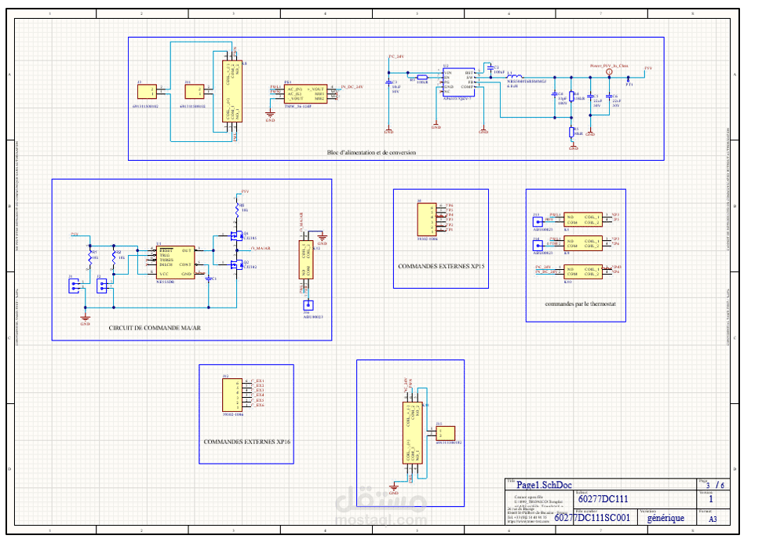Viewport: 762px width, 539px height.
Task: Click the "COMMANDES EXTERNES XP16" caption
Action: click(247, 442)
